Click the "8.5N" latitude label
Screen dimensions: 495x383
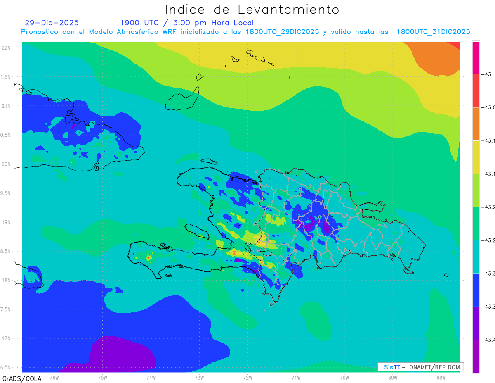pos(6,251)
